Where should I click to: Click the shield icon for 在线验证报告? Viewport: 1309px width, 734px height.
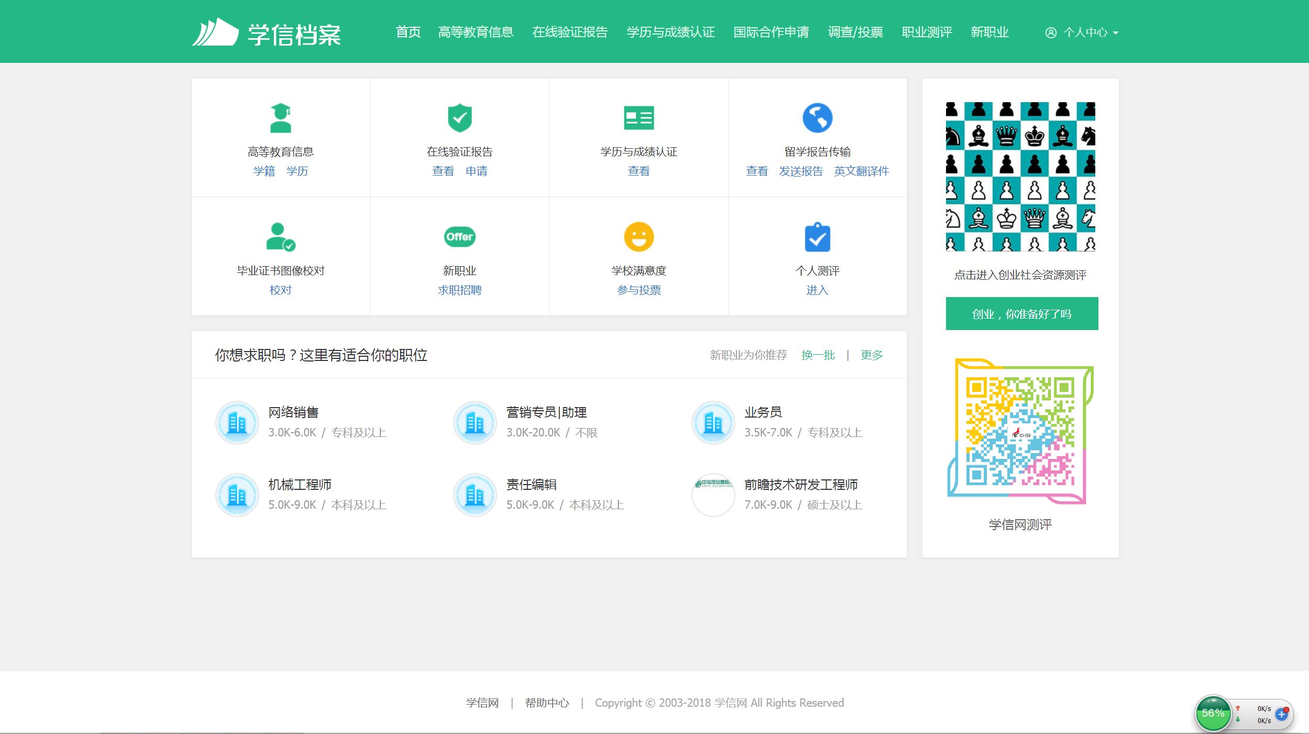pyautogui.click(x=459, y=118)
